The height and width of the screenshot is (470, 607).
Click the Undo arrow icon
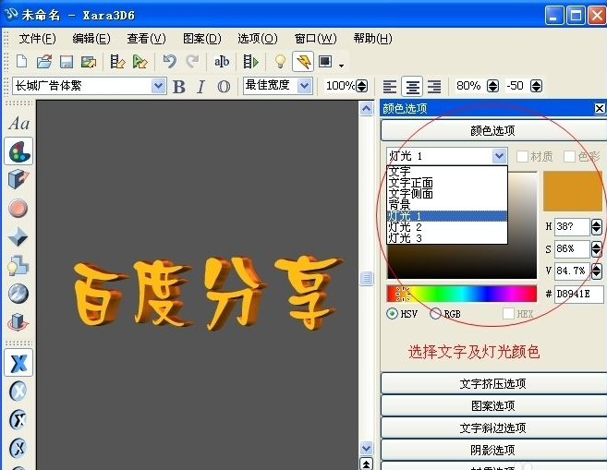[x=169, y=62]
